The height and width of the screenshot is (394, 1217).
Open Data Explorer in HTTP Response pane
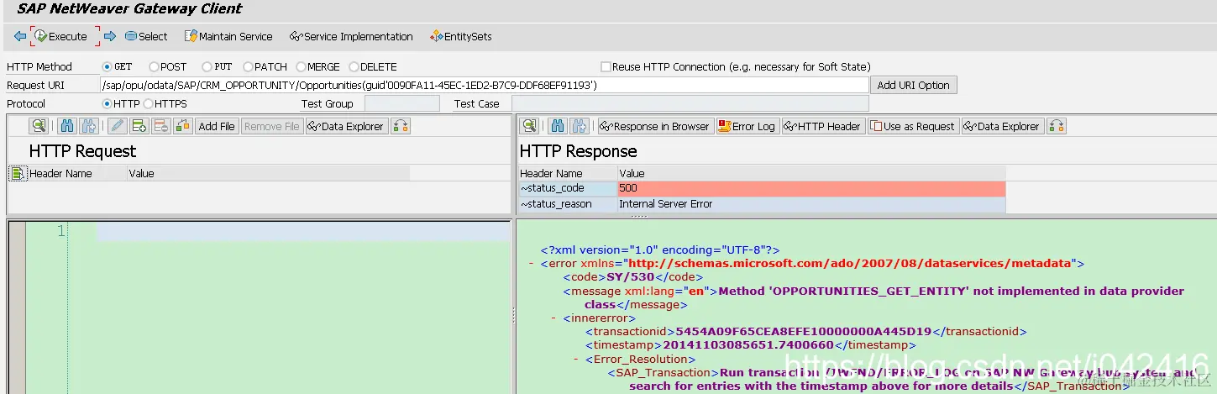[1001, 126]
